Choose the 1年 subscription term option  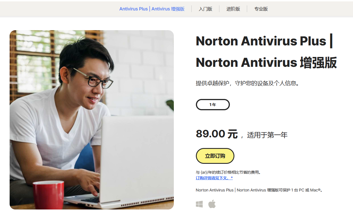point(213,105)
